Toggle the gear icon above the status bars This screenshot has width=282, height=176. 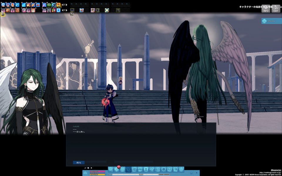pyautogui.click(x=88, y=168)
